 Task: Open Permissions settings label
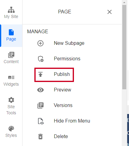[x=67, y=59]
